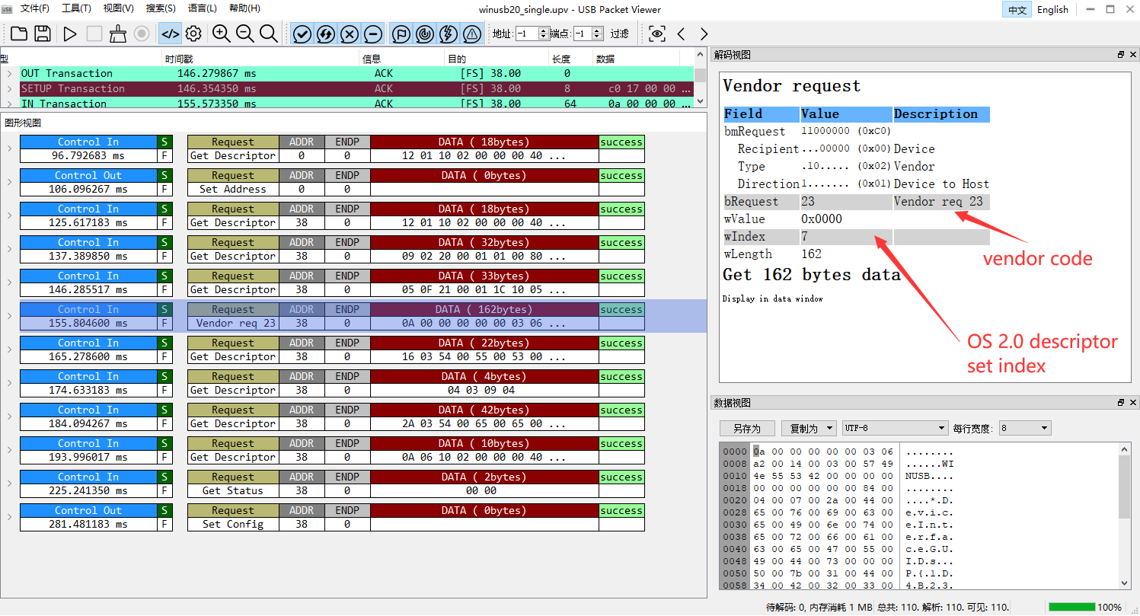
Task: Expand the SETUP Transaction row
Action: coord(9,89)
